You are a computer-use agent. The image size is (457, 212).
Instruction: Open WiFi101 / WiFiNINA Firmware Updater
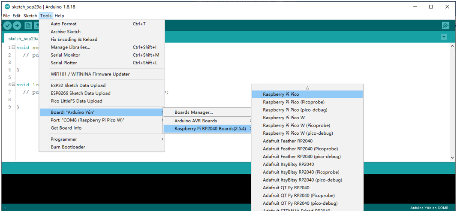102,74
